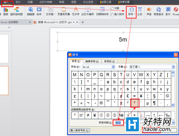Insert background music (背景音乐)
179x136 pixels.
tap(159, 11)
